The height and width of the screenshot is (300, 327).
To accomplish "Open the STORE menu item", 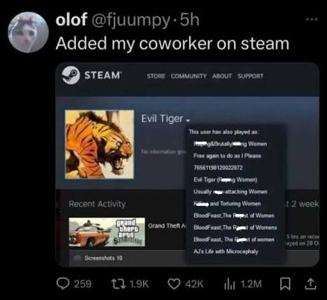I will pyautogui.click(x=156, y=76).
